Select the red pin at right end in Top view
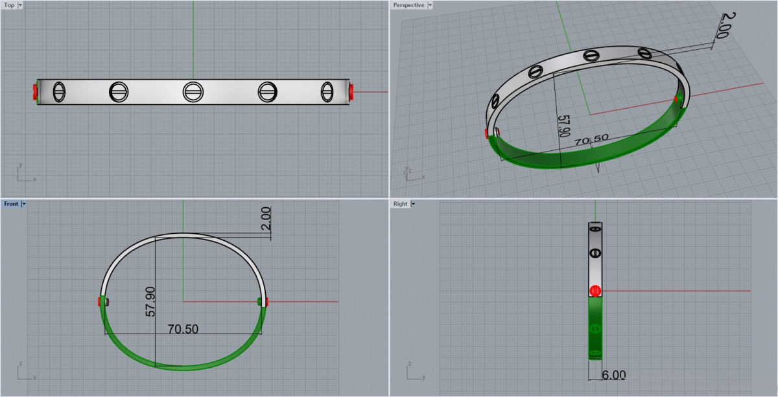This screenshot has width=778, height=397. (351, 92)
